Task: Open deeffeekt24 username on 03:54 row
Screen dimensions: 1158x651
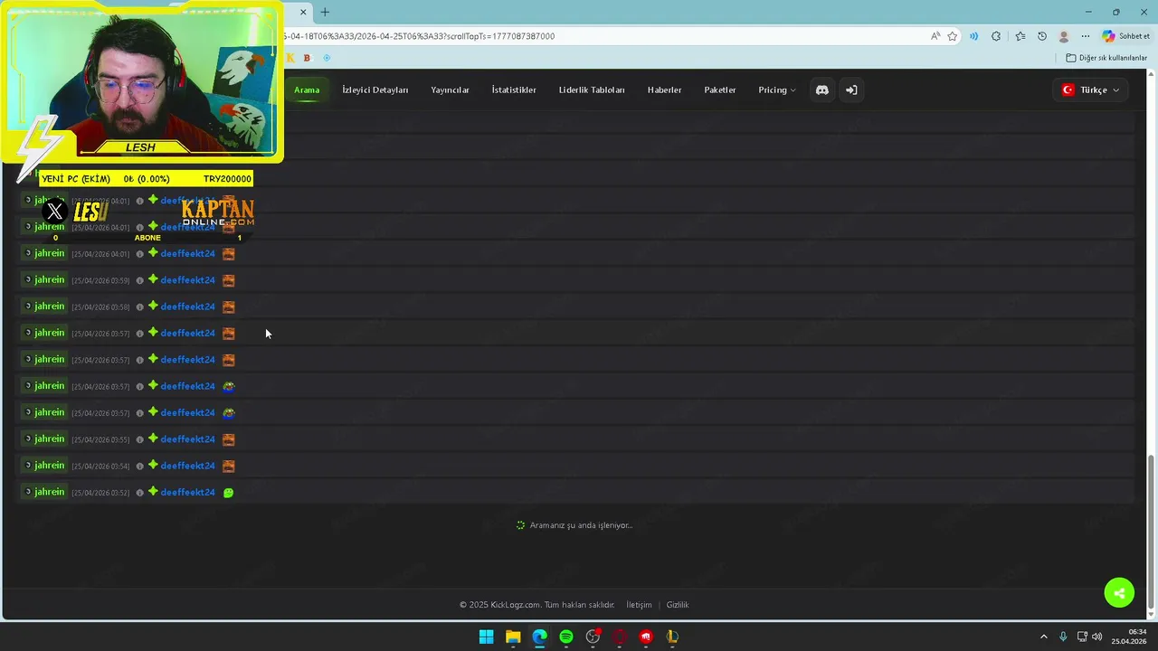Action: pos(188,466)
